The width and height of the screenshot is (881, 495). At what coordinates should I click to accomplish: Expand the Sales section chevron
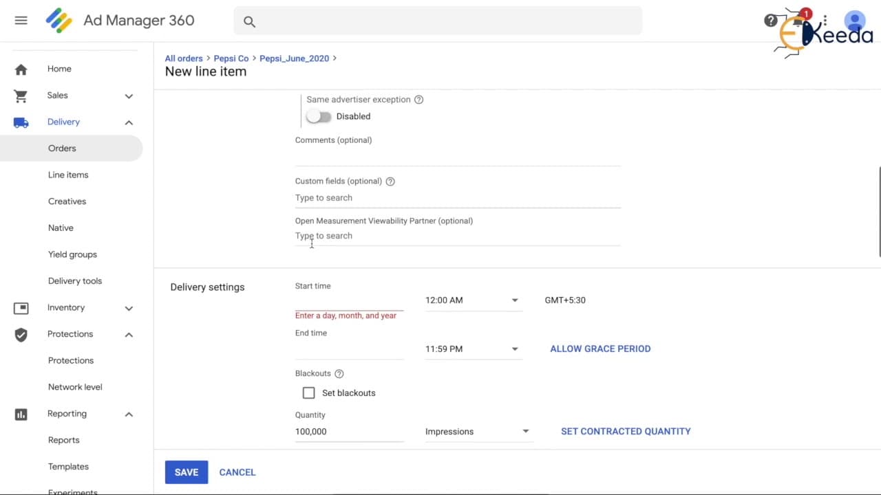pyautogui.click(x=129, y=96)
